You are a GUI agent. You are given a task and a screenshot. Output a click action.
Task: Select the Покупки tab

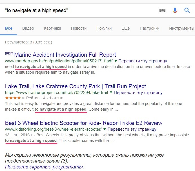coord(104,28)
